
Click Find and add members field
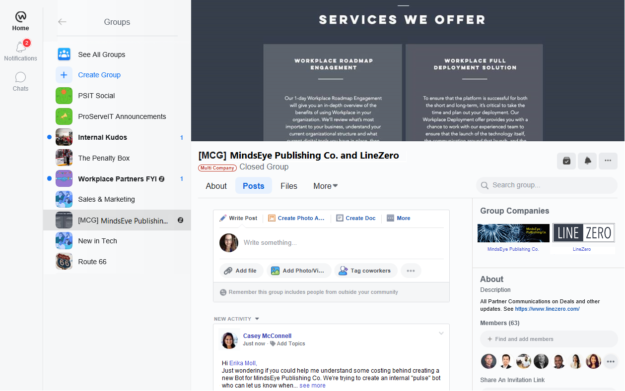(549, 339)
